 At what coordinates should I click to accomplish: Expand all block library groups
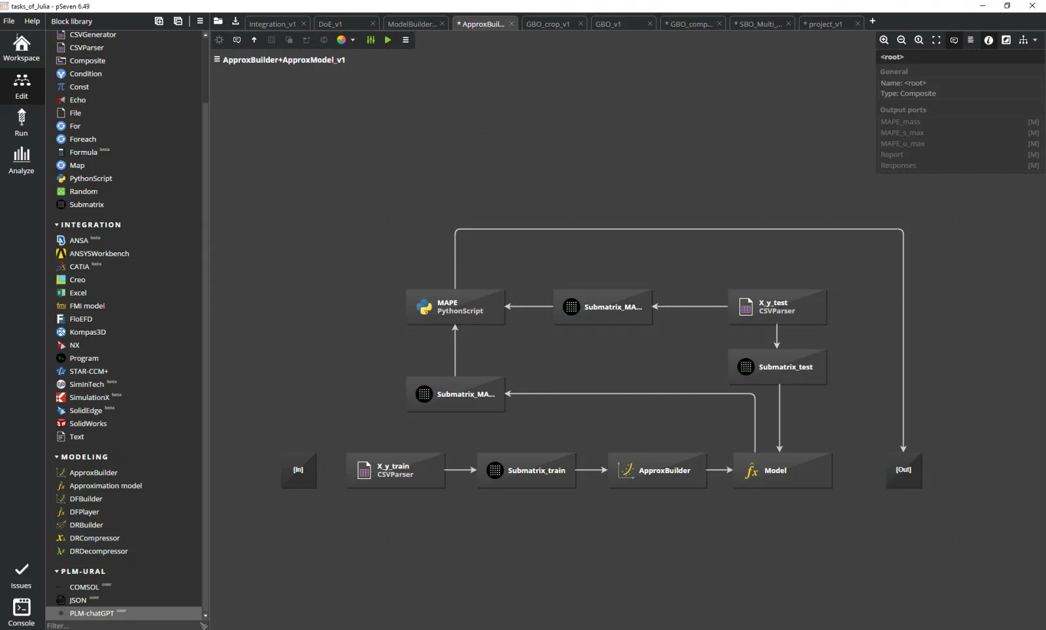[x=159, y=21]
